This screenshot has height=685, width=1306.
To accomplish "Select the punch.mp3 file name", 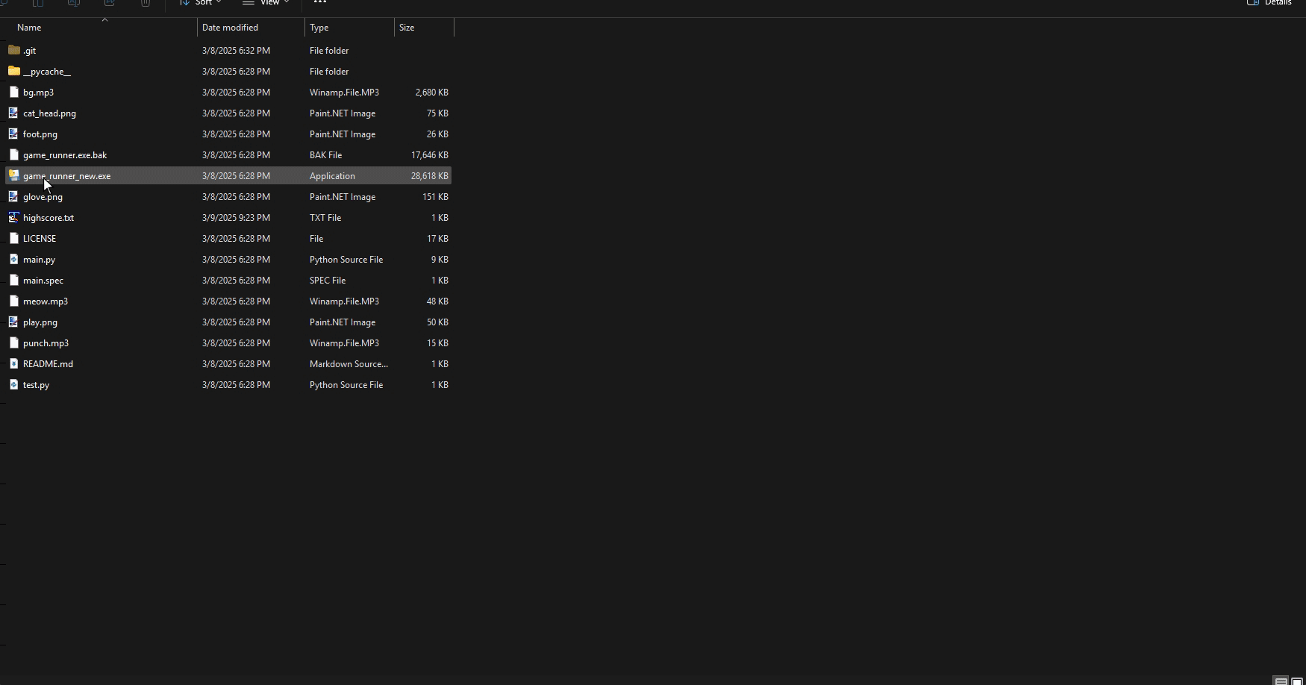I will [x=46, y=343].
